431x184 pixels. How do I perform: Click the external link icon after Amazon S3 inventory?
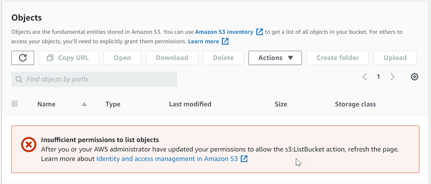[260, 32]
